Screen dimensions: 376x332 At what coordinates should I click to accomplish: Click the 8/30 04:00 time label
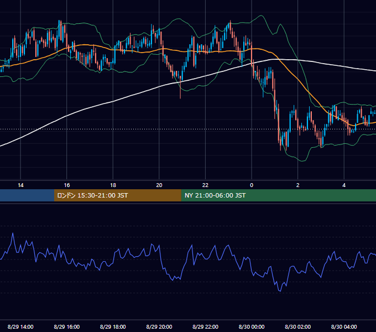(x=344, y=326)
